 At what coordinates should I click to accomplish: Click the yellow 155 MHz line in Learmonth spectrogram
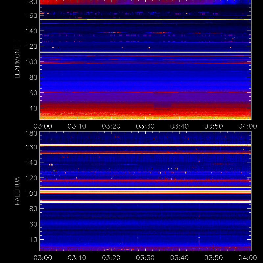(145, 19)
